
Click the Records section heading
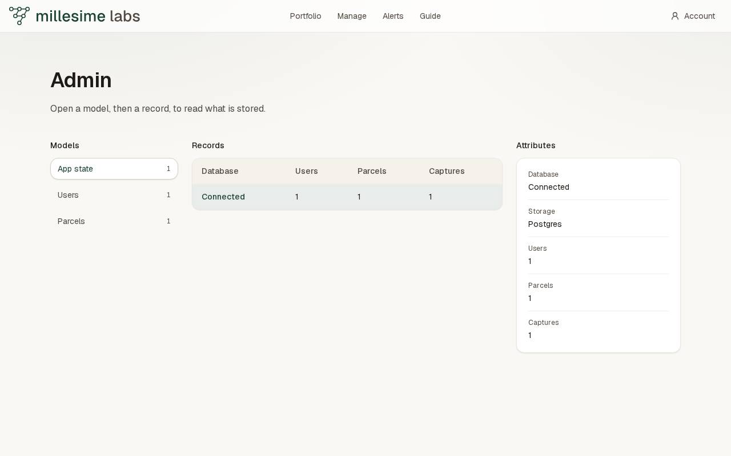(208, 145)
